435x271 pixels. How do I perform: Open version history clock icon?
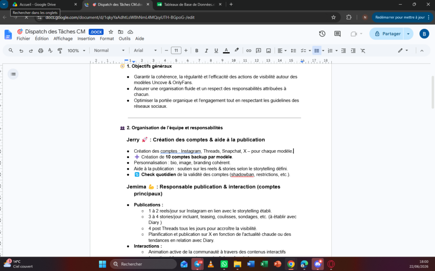point(322,34)
